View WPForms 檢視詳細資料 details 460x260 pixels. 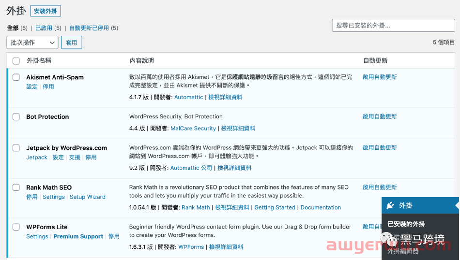(226, 247)
